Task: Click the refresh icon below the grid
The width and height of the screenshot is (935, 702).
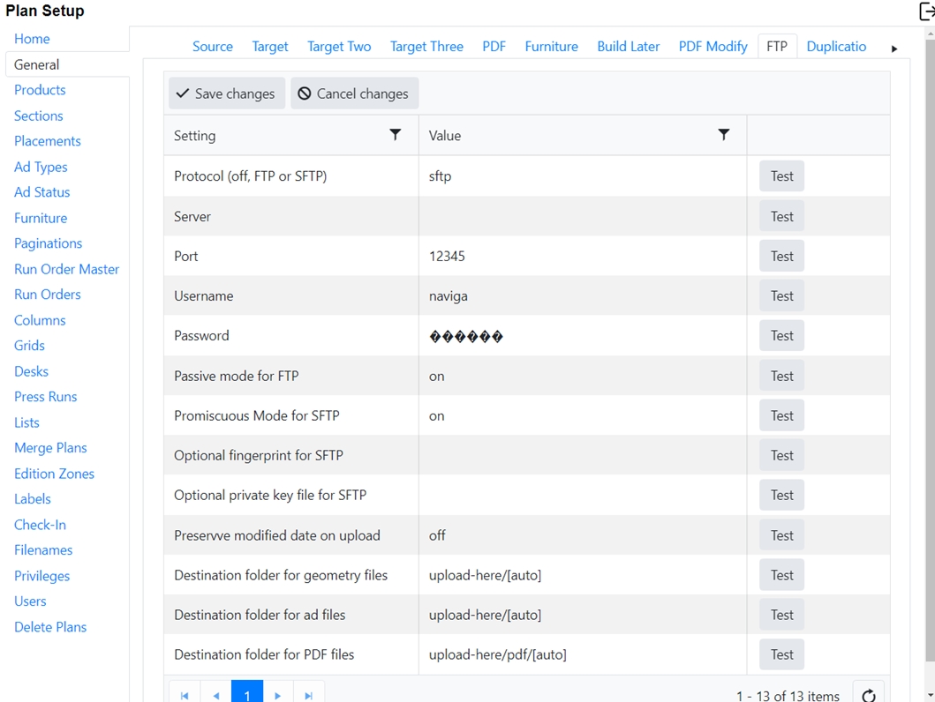Action: point(869,694)
